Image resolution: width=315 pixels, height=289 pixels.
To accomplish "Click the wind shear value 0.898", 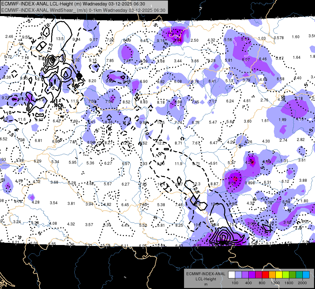I will click(x=250, y=183).
